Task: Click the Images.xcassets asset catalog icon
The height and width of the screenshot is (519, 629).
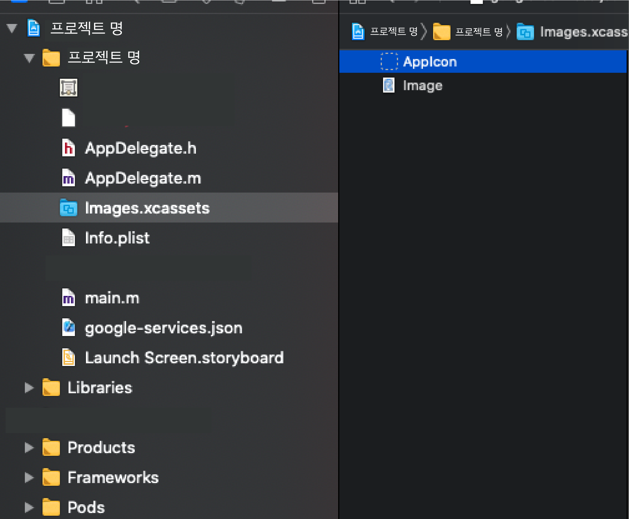Action: pyautogui.click(x=68, y=208)
